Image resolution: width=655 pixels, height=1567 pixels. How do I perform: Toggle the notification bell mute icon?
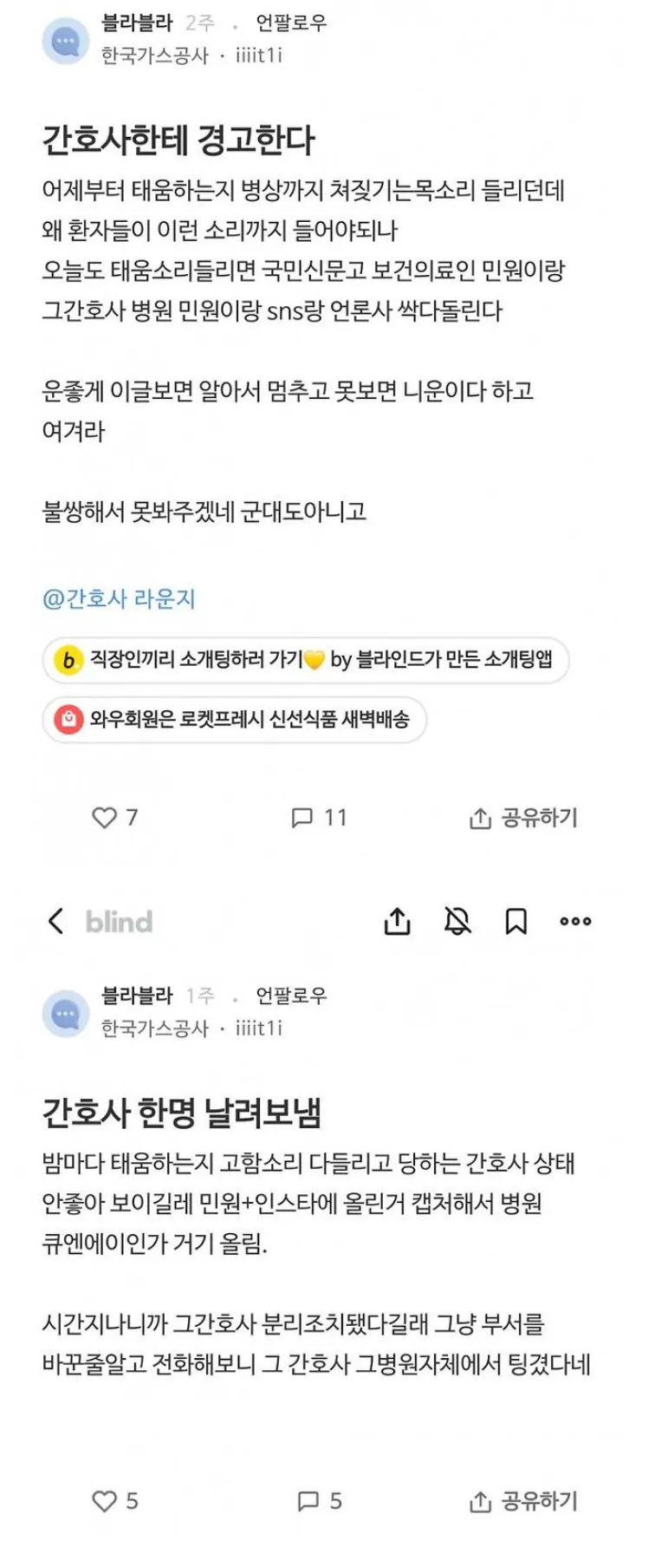tap(457, 921)
